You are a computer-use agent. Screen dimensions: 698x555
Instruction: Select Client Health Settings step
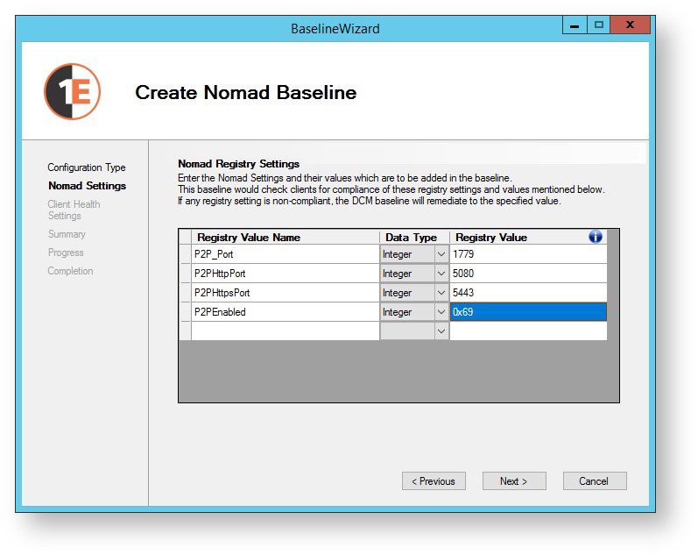[x=74, y=210]
